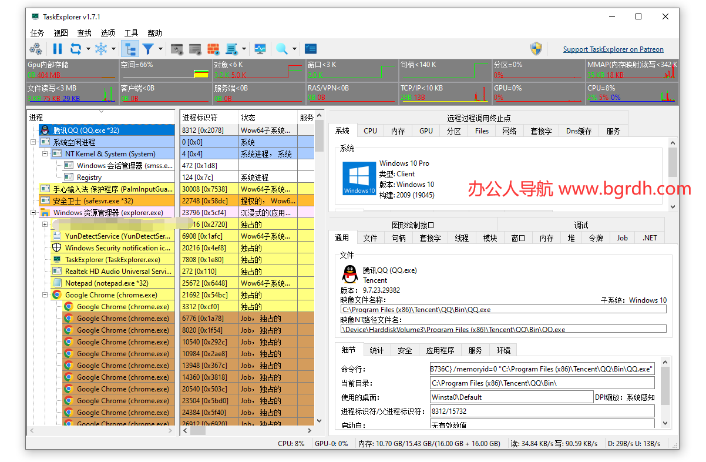Screen dimensions: 706x462
Task: Click the 空间=66% graph panel
Action: point(165,69)
